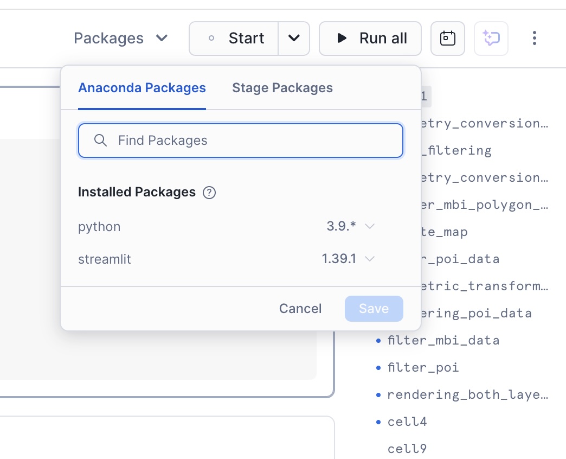Switch to the Stage Packages tab

click(282, 88)
